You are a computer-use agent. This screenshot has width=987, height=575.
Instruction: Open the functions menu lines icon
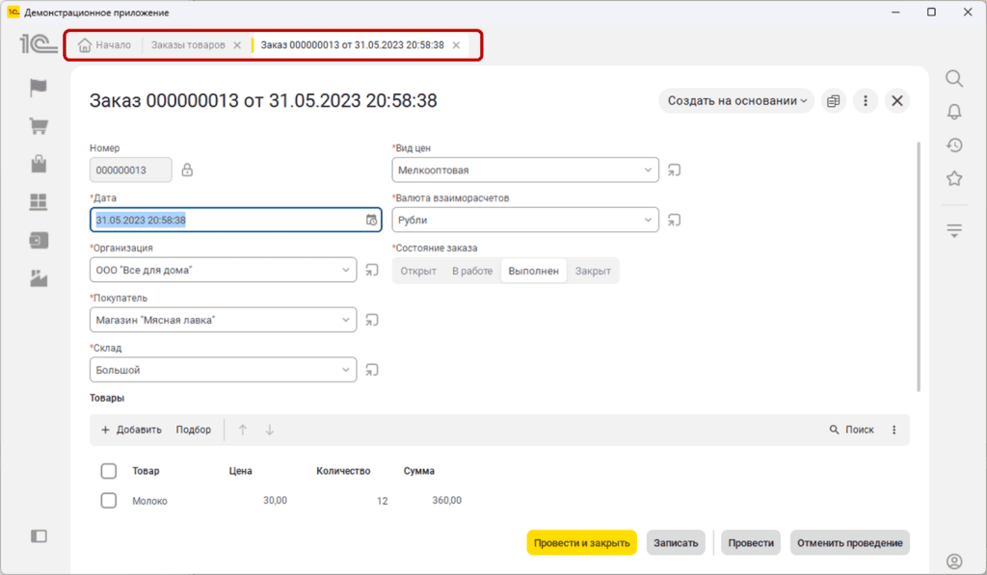pyautogui.click(x=954, y=231)
